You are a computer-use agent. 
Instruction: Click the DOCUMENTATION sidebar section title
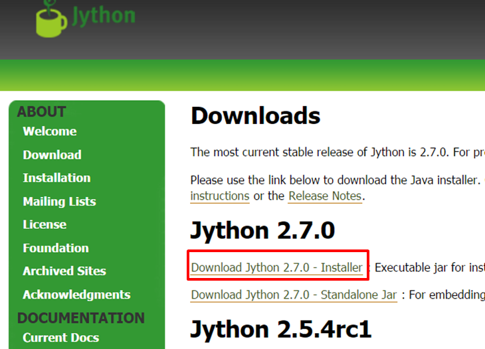pos(81,318)
